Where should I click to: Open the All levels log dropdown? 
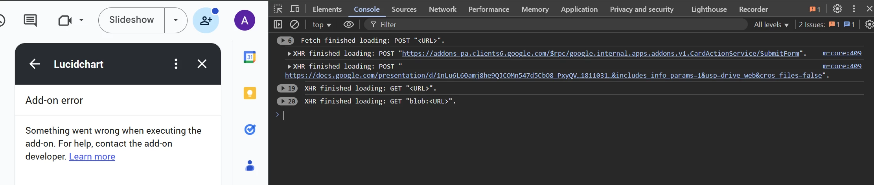[771, 25]
